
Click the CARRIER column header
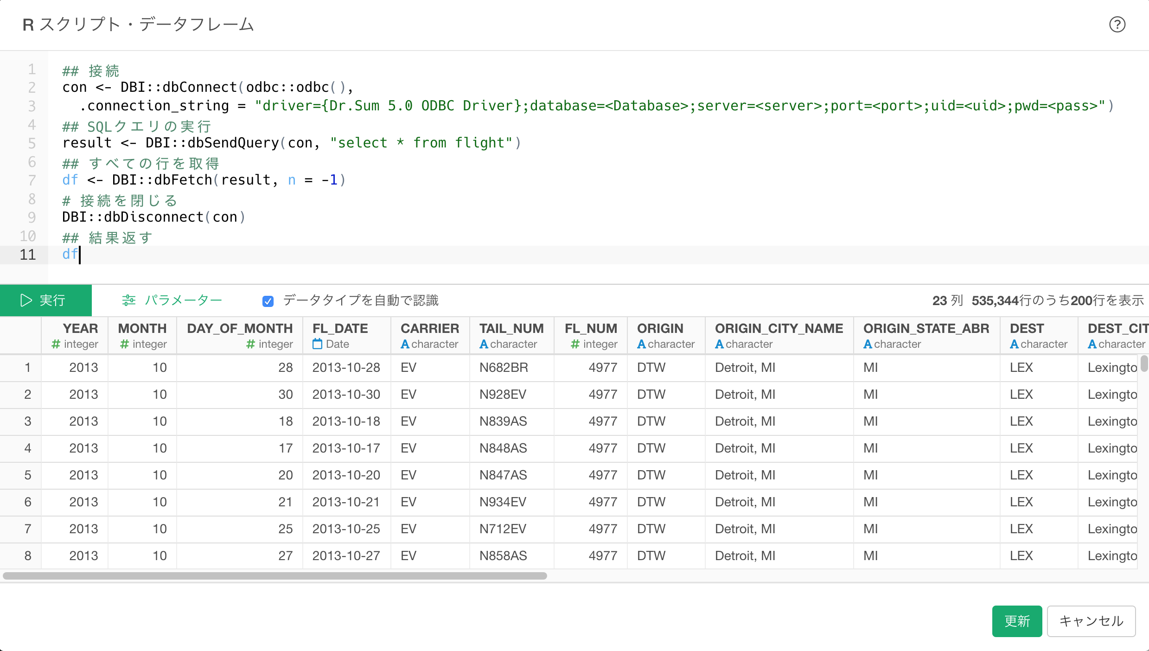[430, 336]
